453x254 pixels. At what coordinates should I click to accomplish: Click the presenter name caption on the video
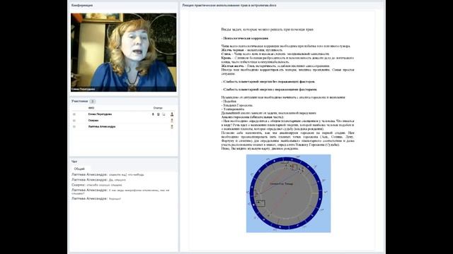click(84, 89)
